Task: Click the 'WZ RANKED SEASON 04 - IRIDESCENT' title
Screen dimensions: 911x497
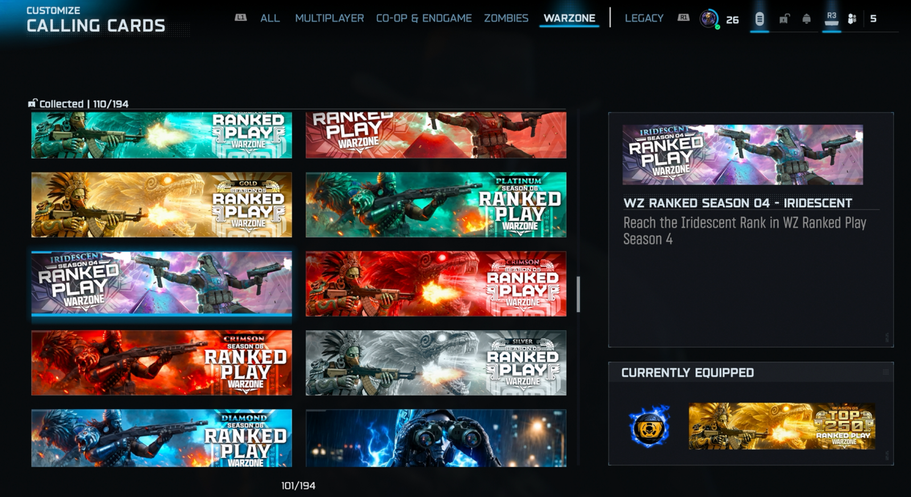Action: tap(738, 203)
